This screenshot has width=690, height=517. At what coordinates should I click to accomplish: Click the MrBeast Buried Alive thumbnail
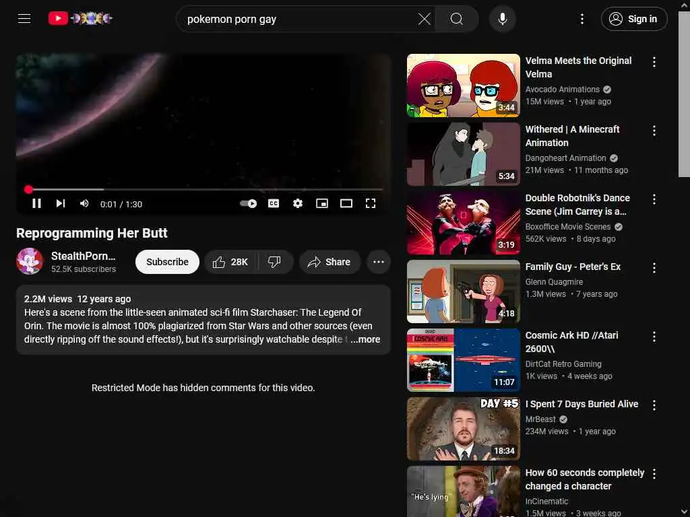click(x=463, y=429)
